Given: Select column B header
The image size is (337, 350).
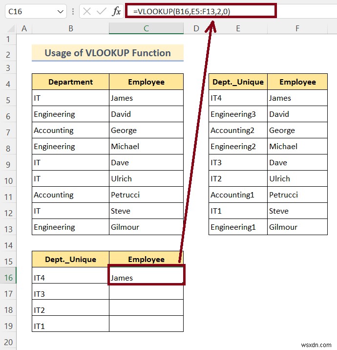Looking at the screenshot, I should (70, 28).
